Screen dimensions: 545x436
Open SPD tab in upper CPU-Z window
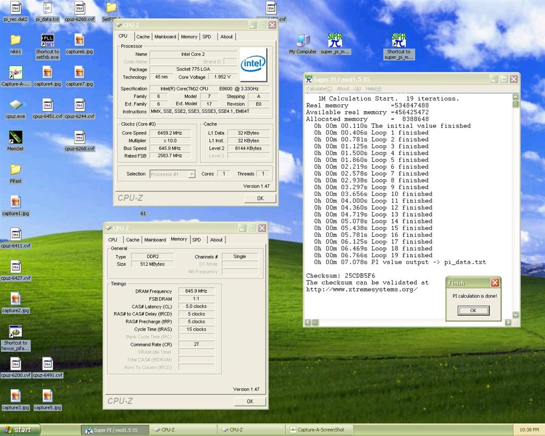point(207,37)
